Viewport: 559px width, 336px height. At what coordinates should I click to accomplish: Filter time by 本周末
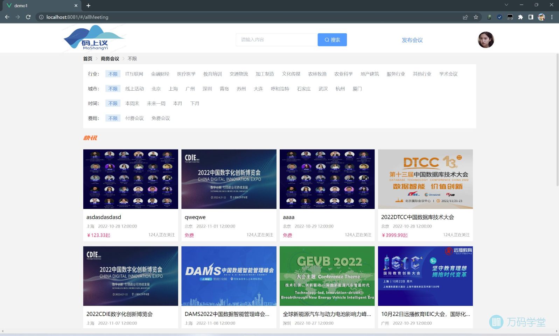point(132,104)
